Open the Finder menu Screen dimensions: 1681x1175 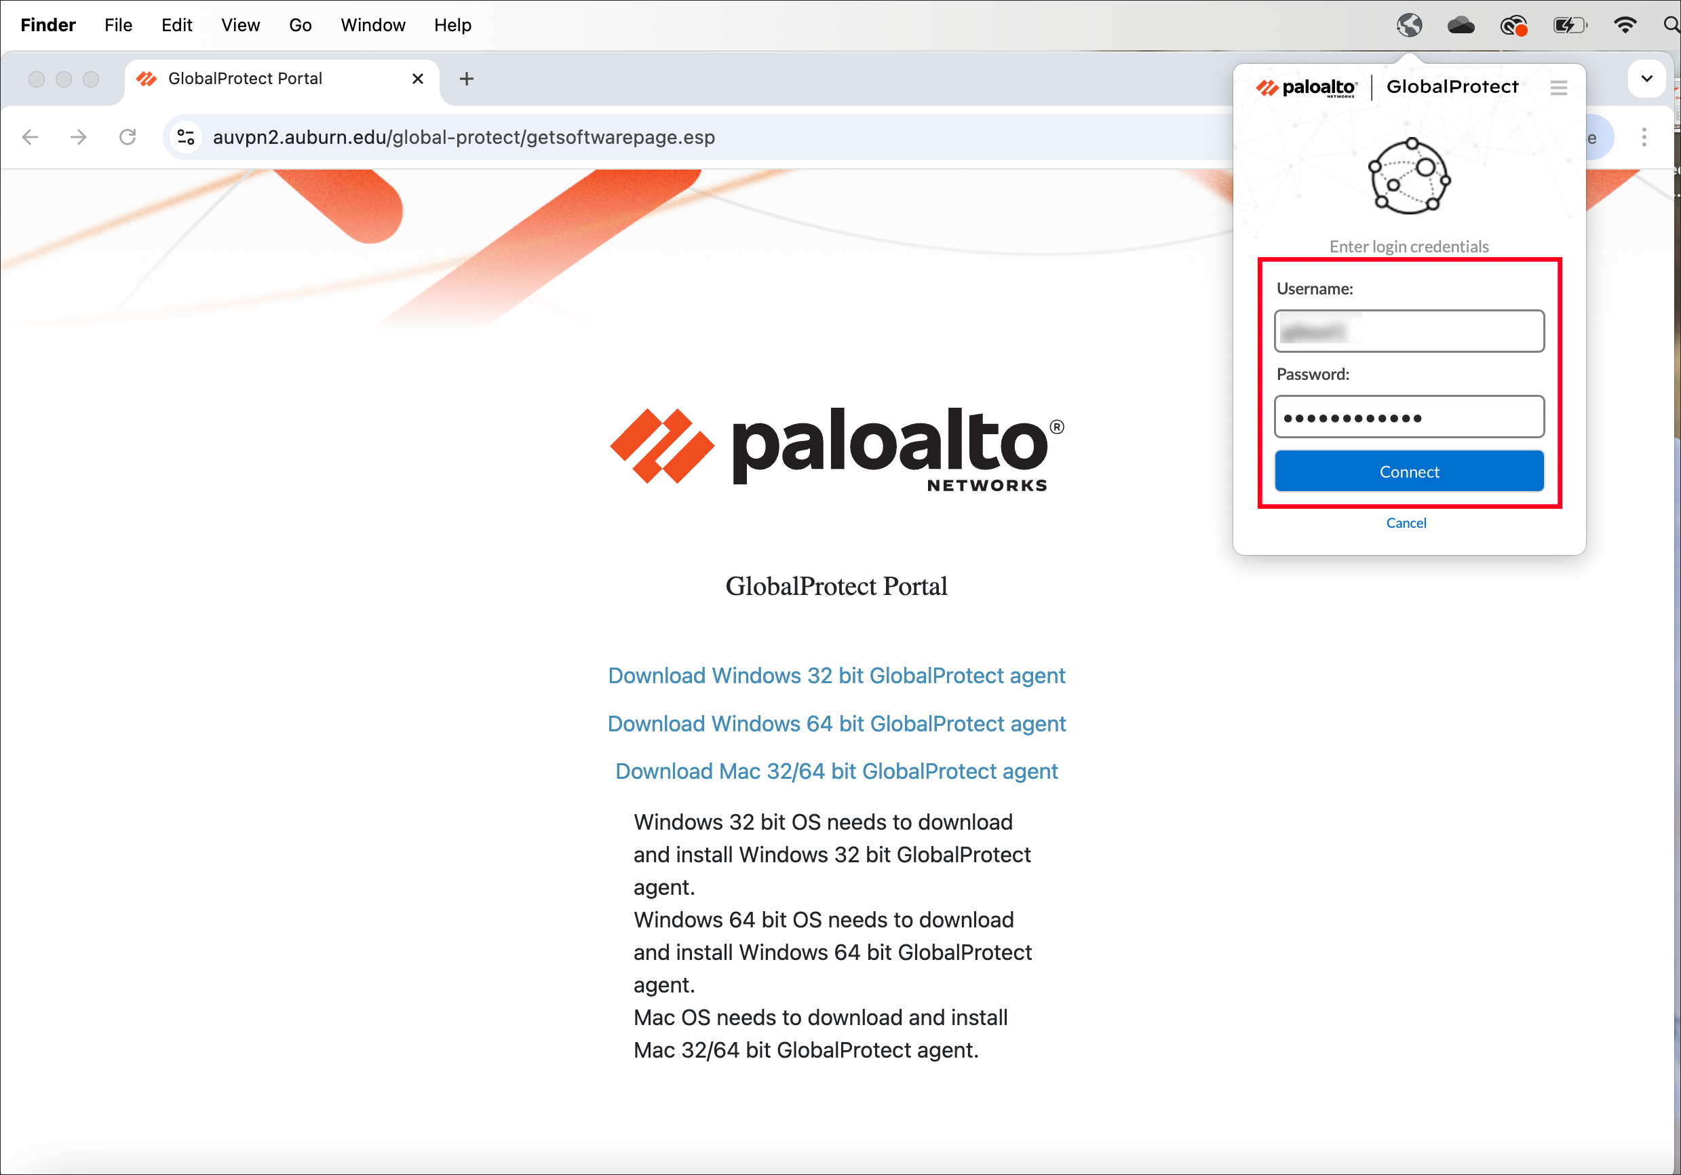pyautogui.click(x=48, y=25)
